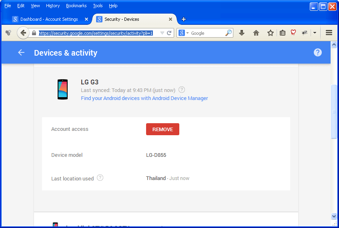Click the Thailand location text
339x228 pixels.
tap(156, 178)
